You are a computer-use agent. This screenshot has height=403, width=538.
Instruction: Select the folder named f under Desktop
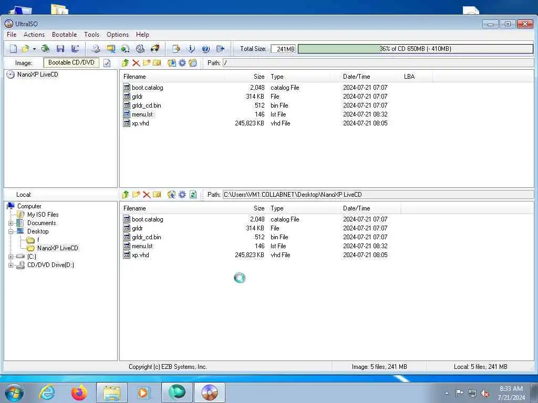pos(38,239)
